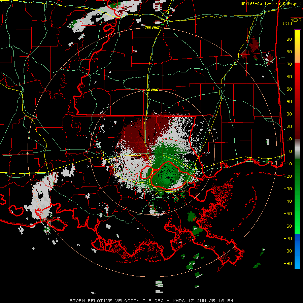This screenshot has height=303, width=303.
Task: Select the -80 value on velocity scale
Action: (288, 251)
